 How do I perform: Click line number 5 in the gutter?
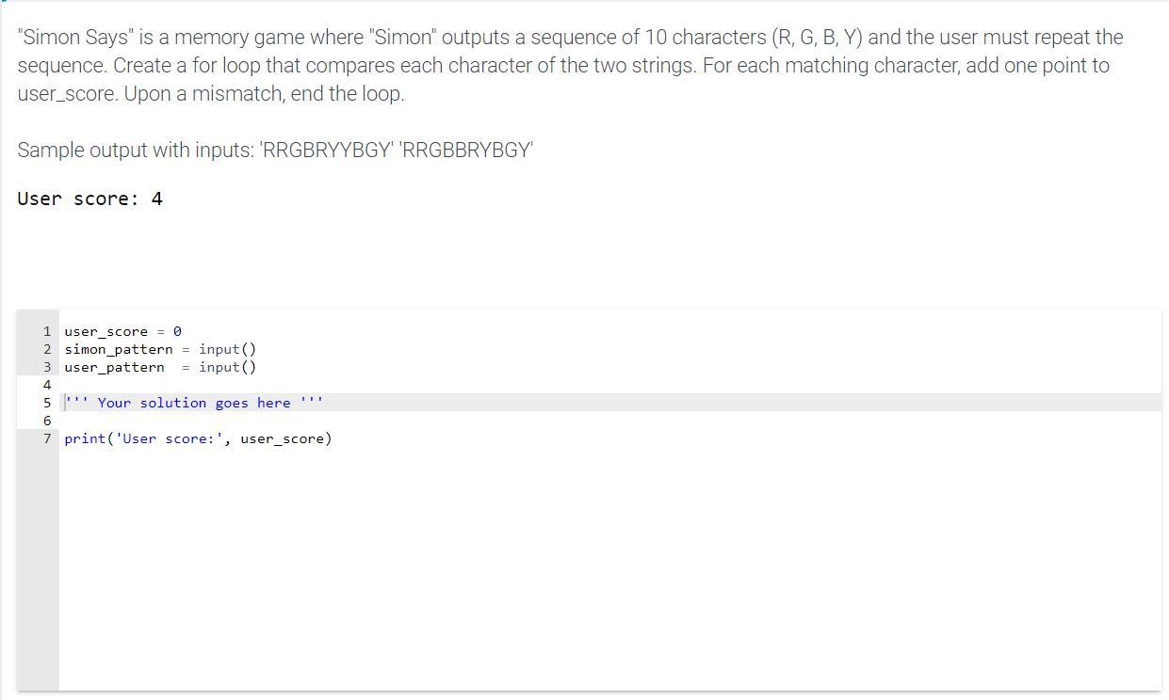pyautogui.click(x=46, y=403)
